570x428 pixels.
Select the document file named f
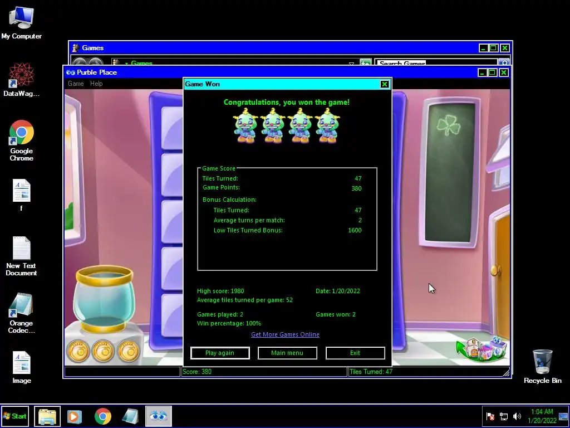(x=22, y=194)
